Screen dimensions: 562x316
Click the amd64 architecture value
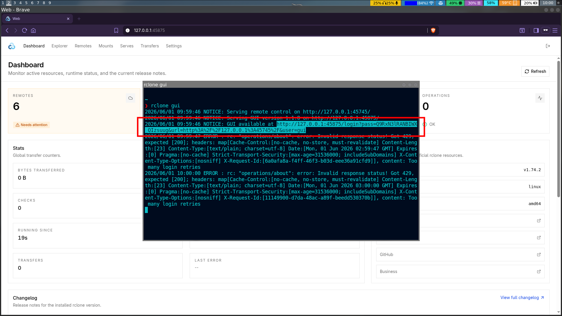click(534, 204)
